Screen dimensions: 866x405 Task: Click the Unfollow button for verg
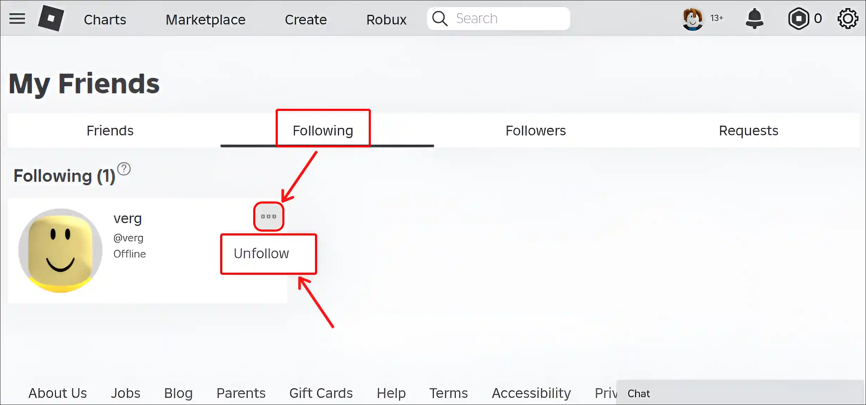point(268,253)
